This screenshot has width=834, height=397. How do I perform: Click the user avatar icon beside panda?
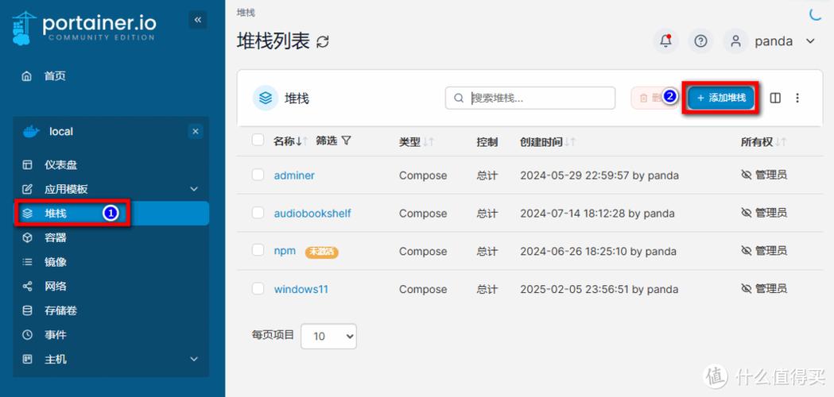coord(736,41)
